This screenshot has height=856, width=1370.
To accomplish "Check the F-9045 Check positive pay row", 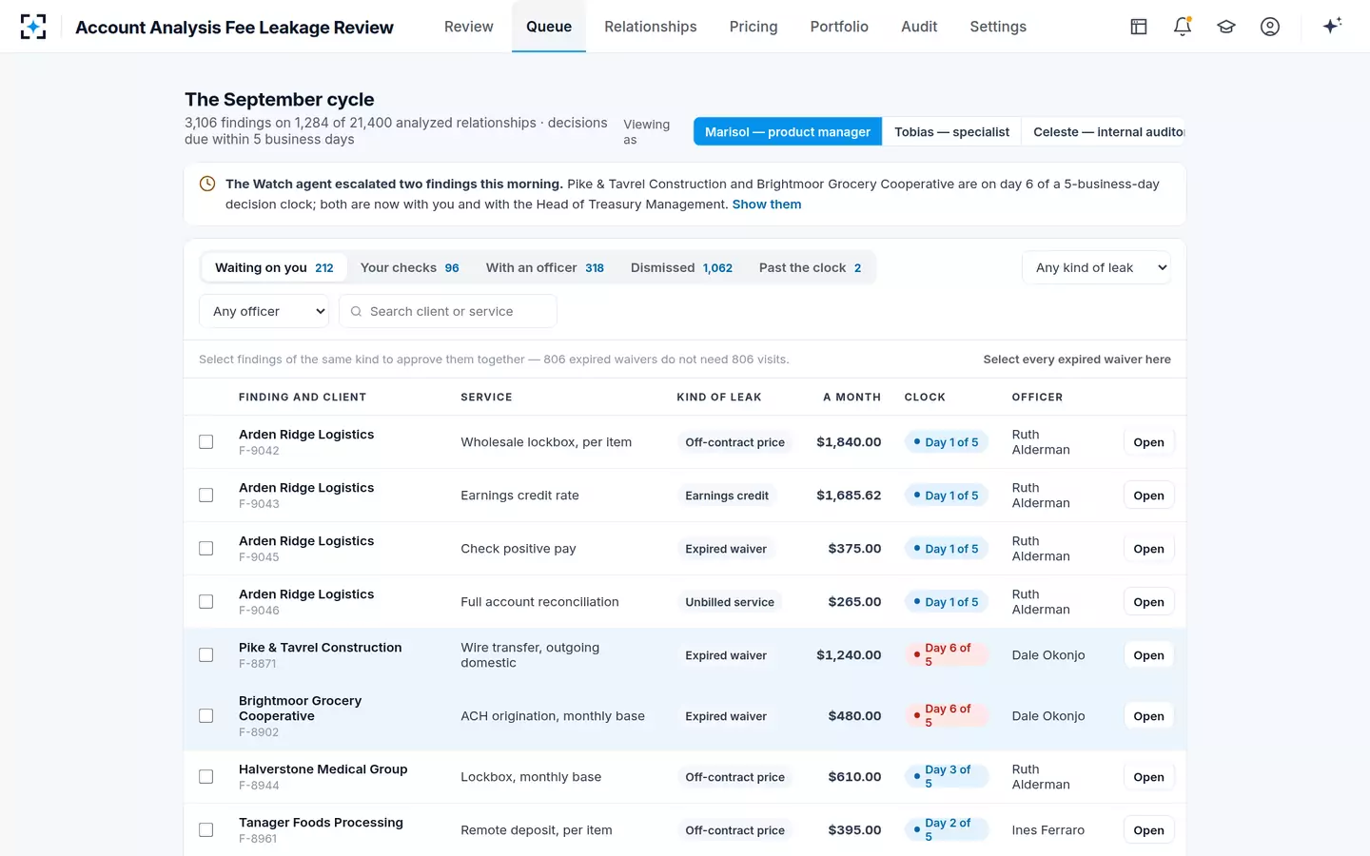I will [205, 549].
